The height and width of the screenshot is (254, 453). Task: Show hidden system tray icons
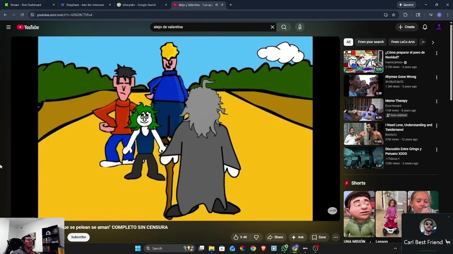click(x=395, y=248)
